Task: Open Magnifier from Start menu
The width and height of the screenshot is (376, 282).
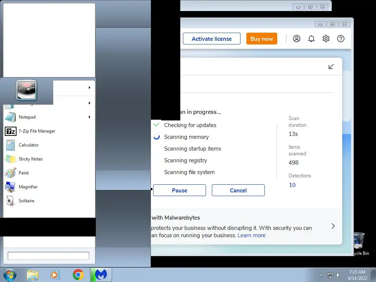Action: [48, 187]
